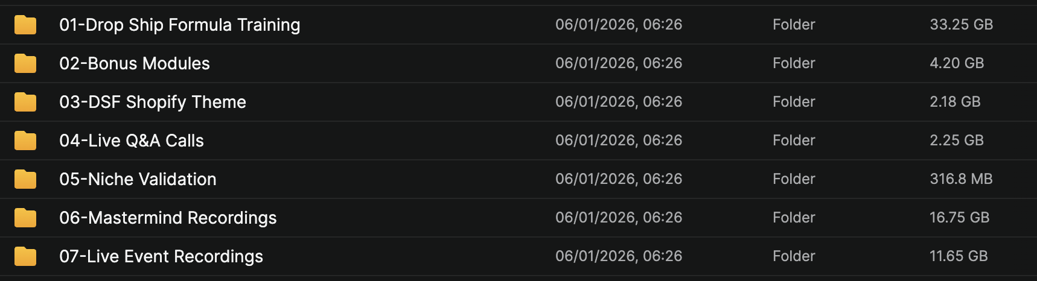Viewport: 1037px width, 281px height.
Task: Click the date of 02-Bonus Modules row
Action: pos(619,63)
